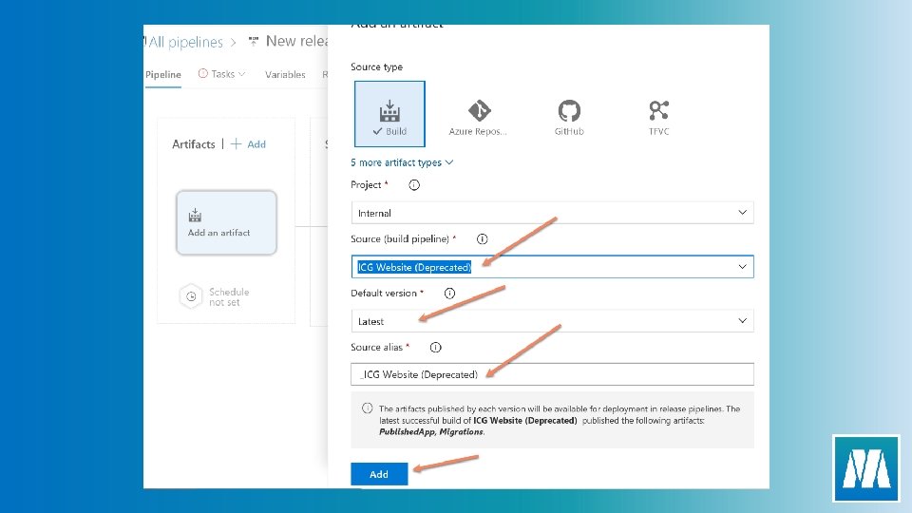This screenshot has height=513, width=912.
Task: Open the Schedule not set trigger
Action: click(215, 296)
